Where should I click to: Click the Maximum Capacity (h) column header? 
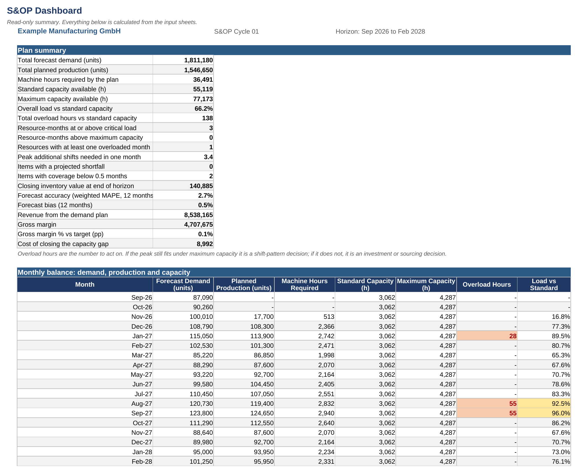[x=426, y=285]
